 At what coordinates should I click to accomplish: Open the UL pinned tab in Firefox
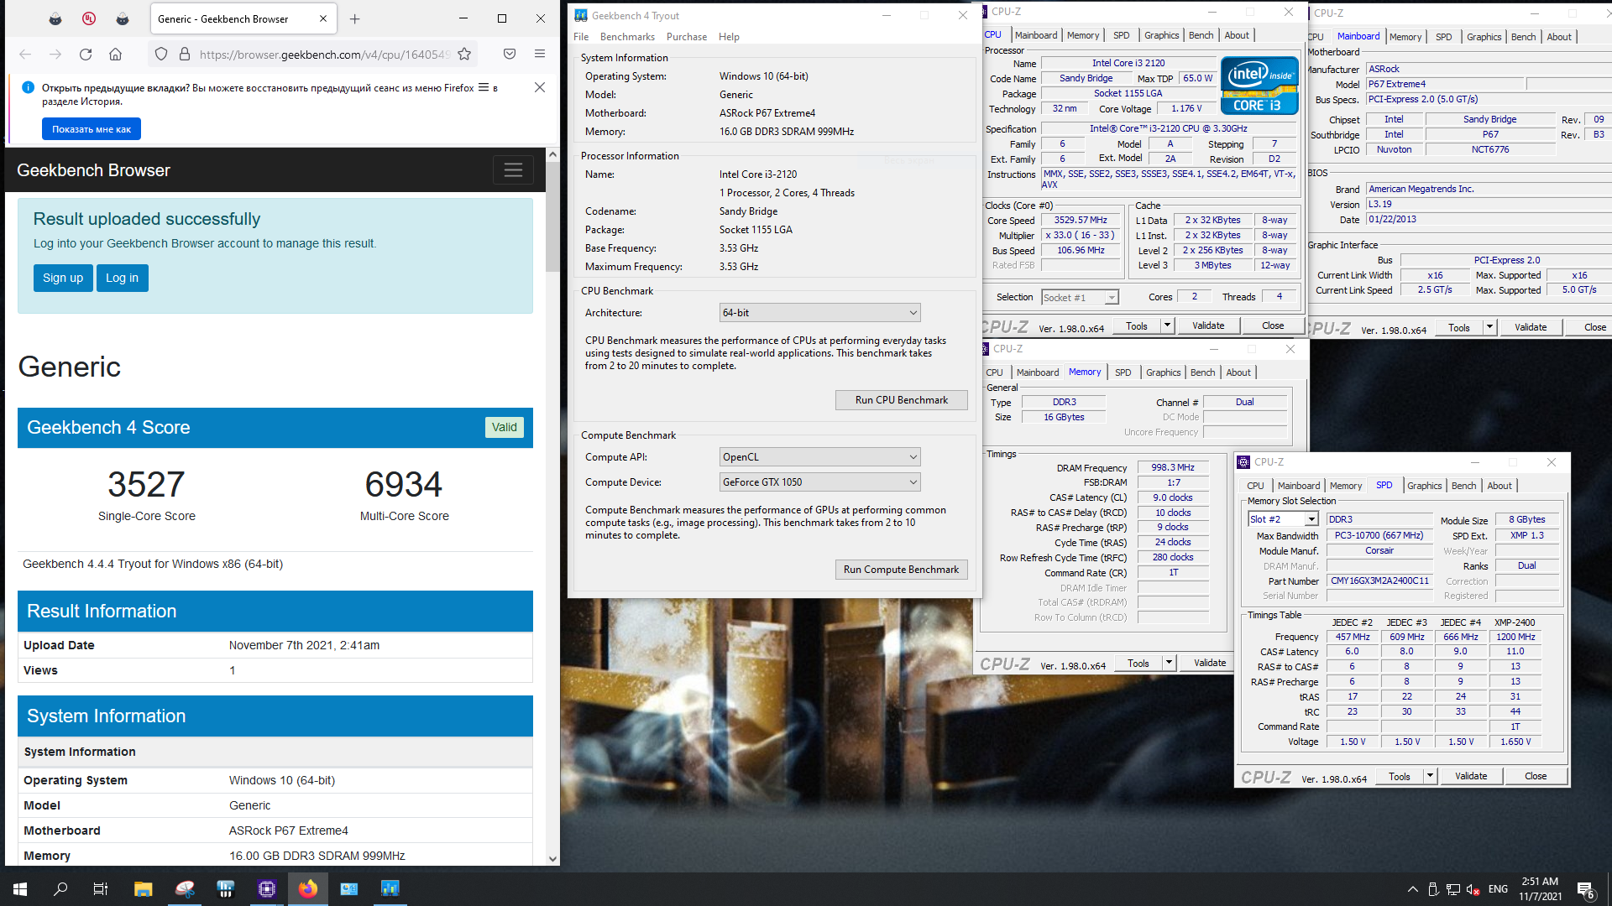click(x=88, y=18)
